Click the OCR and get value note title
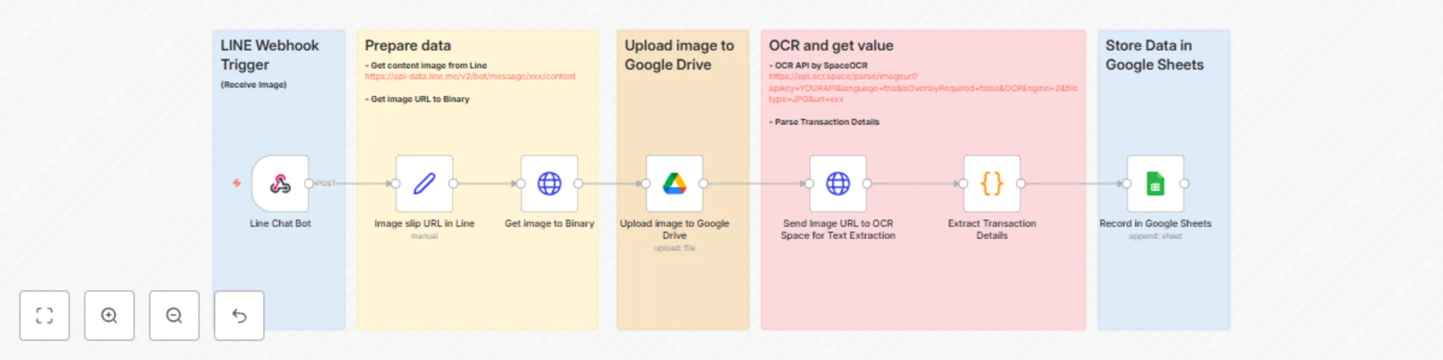Viewport: 1443px width, 360px height. tap(831, 46)
